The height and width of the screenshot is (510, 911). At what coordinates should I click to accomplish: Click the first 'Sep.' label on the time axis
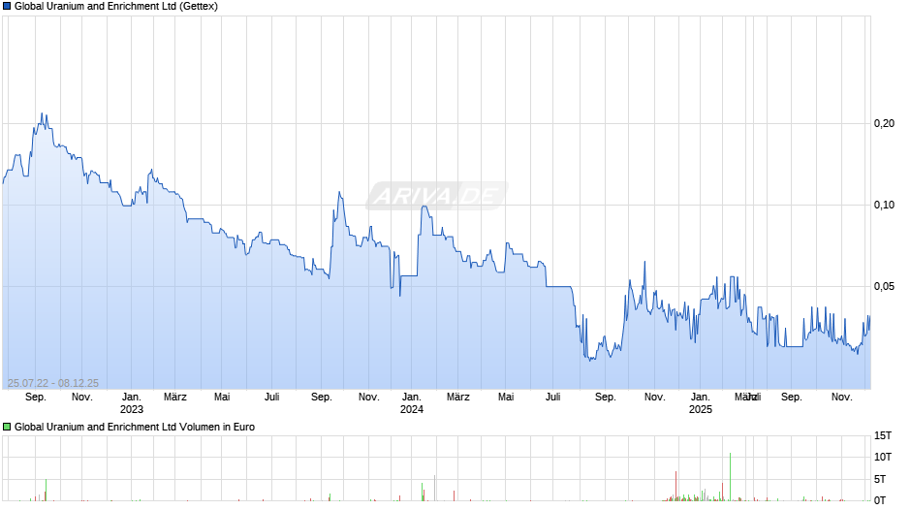[x=36, y=398]
